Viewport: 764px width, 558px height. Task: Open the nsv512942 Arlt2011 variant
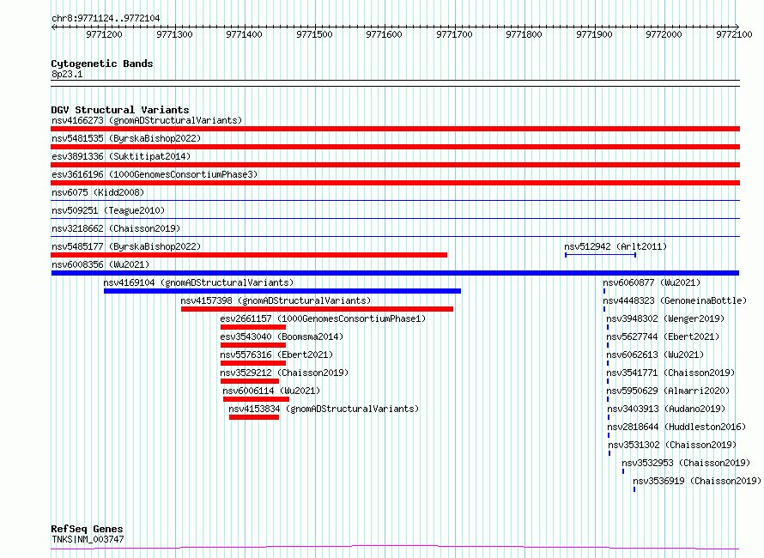click(615, 246)
